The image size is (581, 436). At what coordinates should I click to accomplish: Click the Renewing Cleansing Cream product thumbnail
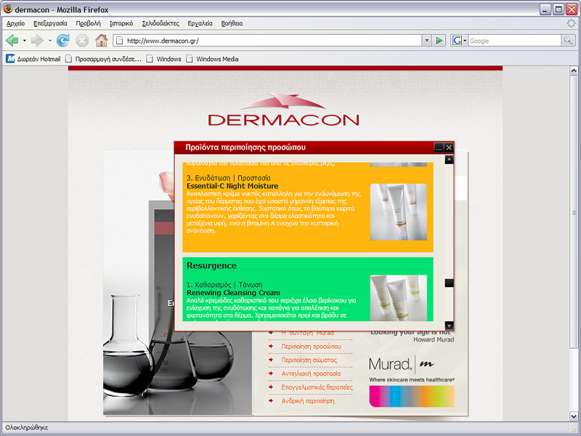click(x=398, y=298)
